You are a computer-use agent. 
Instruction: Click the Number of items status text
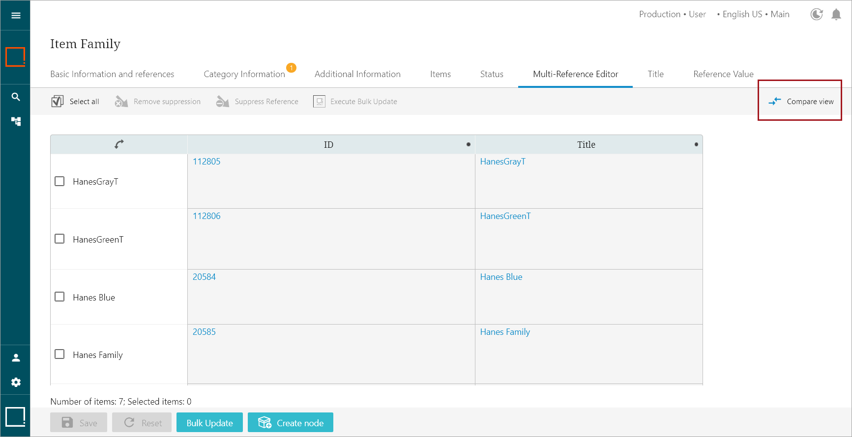tap(121, 402)
